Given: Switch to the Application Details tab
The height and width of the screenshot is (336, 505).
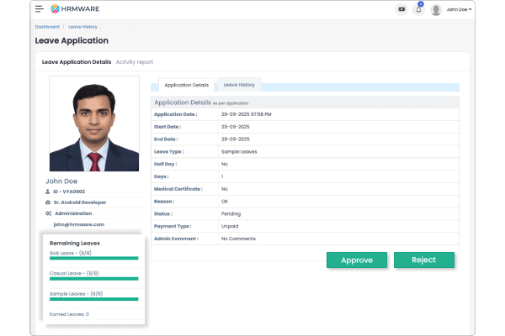Looking at the screenshot, I should coord(186,85).
